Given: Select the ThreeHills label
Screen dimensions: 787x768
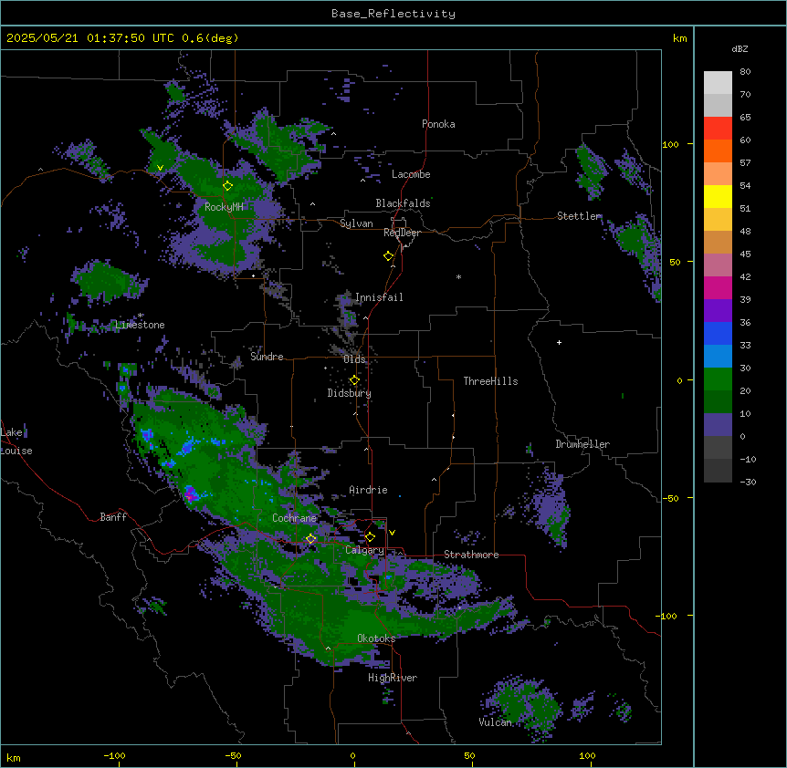Looking at the screenshot, I should click(x=490, y=381).
